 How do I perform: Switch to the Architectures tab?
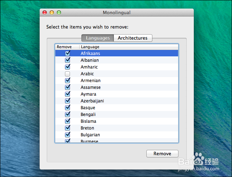point(133,38)
